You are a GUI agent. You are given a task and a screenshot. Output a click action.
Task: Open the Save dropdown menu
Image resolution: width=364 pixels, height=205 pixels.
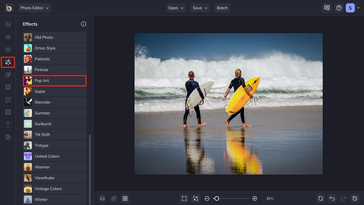point(200,8)
